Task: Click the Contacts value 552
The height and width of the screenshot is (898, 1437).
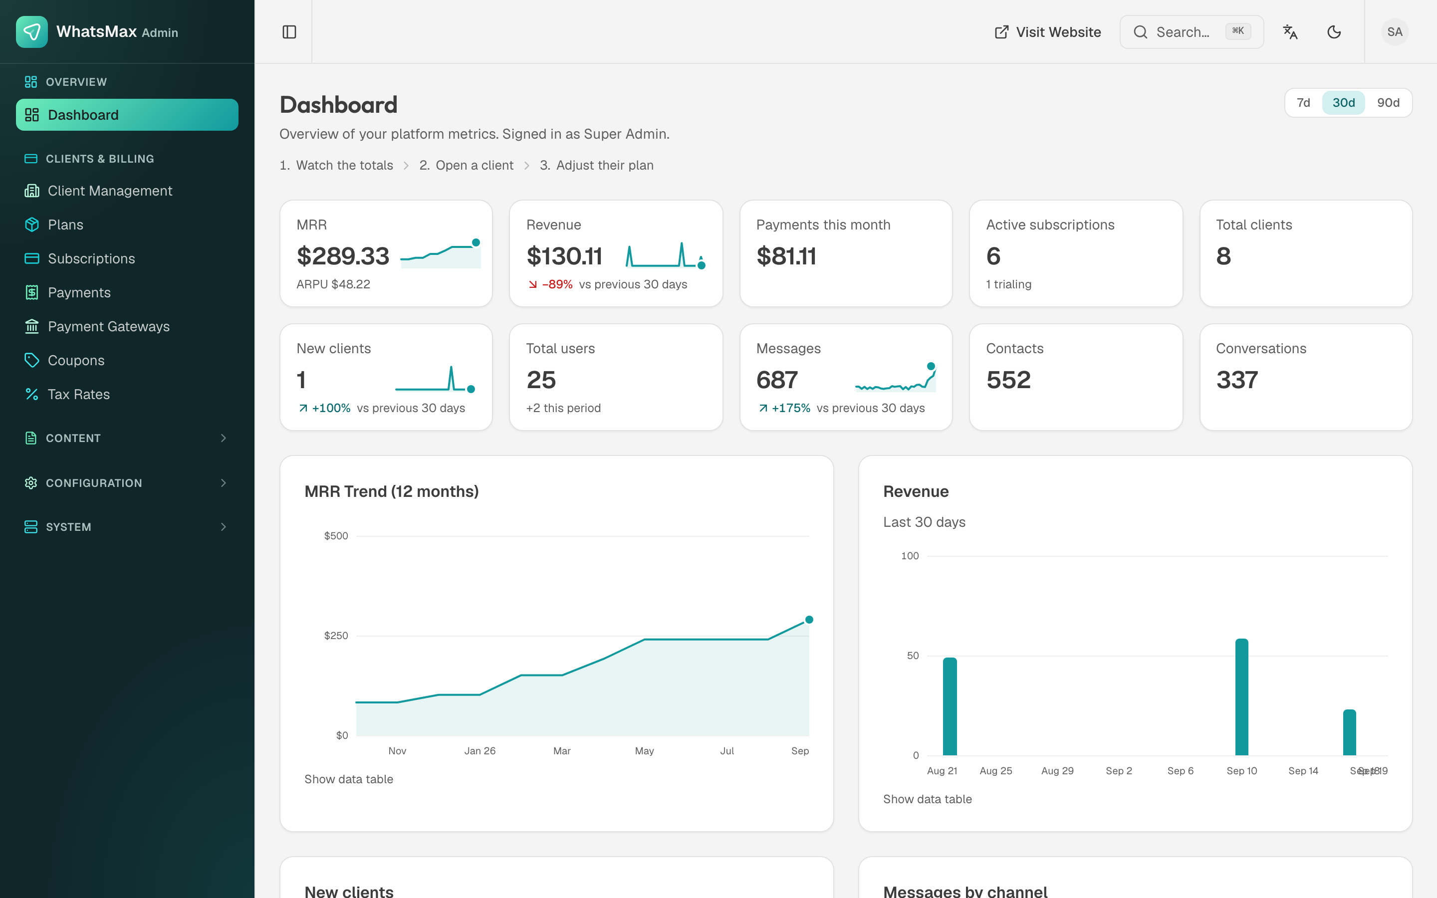Action: (1008, 380)
